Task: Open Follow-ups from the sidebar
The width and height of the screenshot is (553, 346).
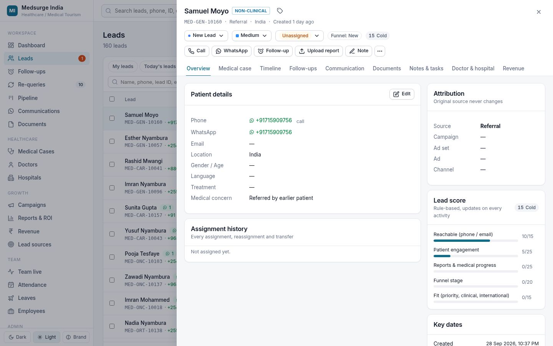Action: pyautogui.click(x=46, y=72)
